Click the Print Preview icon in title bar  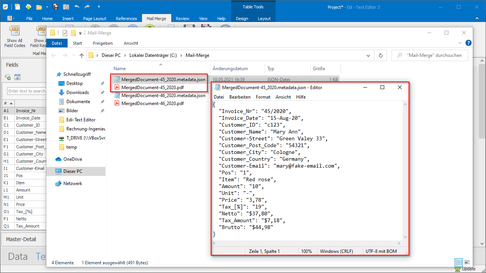click(x=66, y=7)
